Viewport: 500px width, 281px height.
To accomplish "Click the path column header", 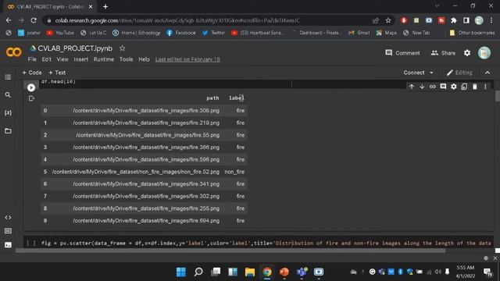I will click(212, 98).
